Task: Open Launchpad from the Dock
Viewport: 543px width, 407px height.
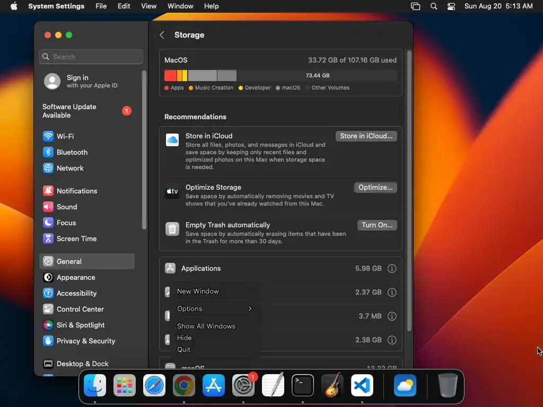Action: [125, 385]
